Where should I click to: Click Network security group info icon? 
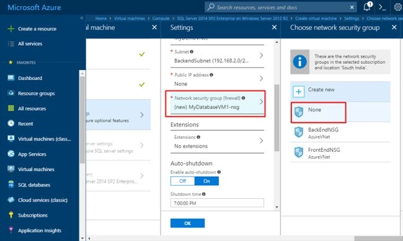pos(243,98)
